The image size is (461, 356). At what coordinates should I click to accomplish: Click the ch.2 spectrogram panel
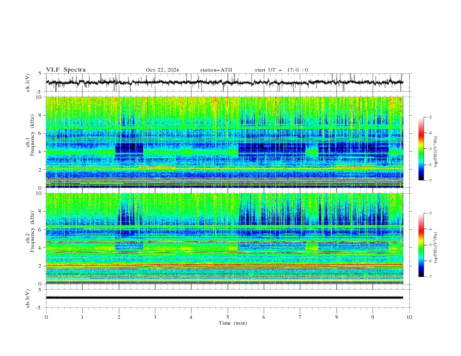coord(224,238)
